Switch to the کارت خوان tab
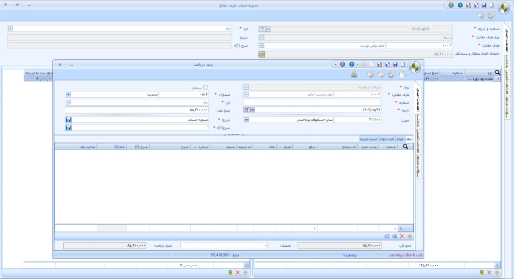514x279 pixels. tap(387, 139)
